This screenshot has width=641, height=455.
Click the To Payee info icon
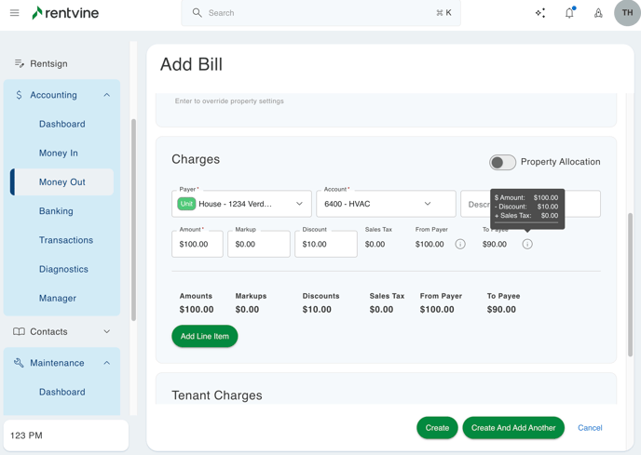pyautogui.click(x=527, y=244)
